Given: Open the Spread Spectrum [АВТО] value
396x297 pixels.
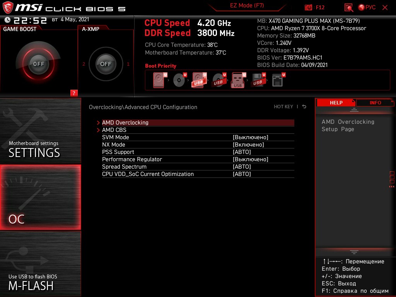Looking at the screenshot, I should 242,166.
